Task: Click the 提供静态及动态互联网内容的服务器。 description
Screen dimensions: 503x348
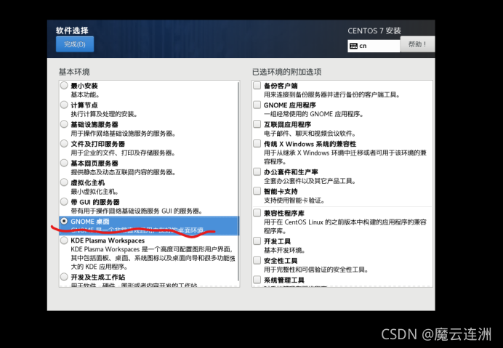Action: [123, 172]
